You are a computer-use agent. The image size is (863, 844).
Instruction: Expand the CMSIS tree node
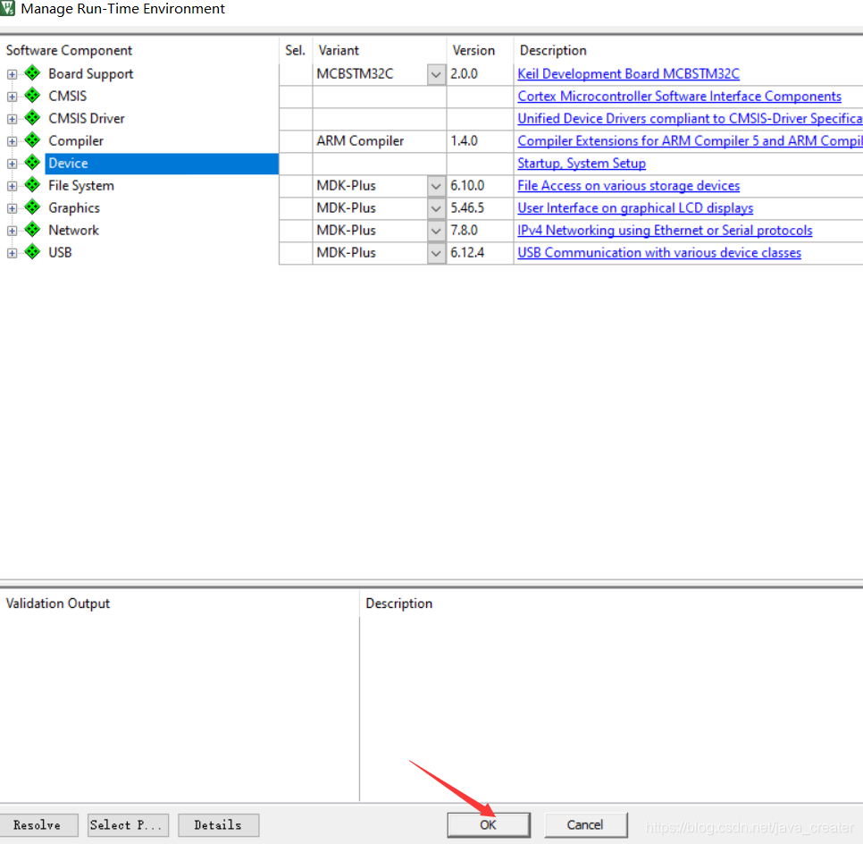coord(12,97)
